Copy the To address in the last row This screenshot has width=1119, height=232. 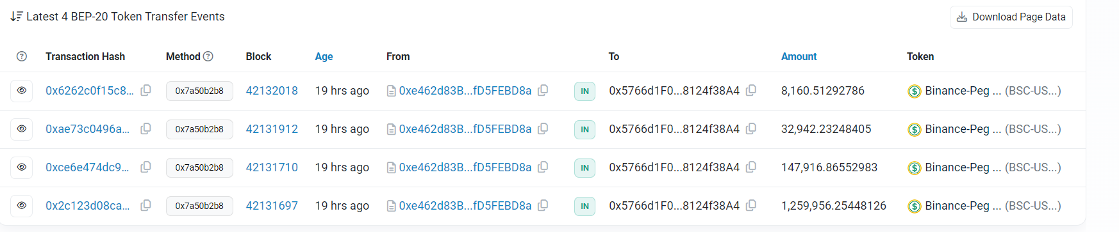coord(751,206)
